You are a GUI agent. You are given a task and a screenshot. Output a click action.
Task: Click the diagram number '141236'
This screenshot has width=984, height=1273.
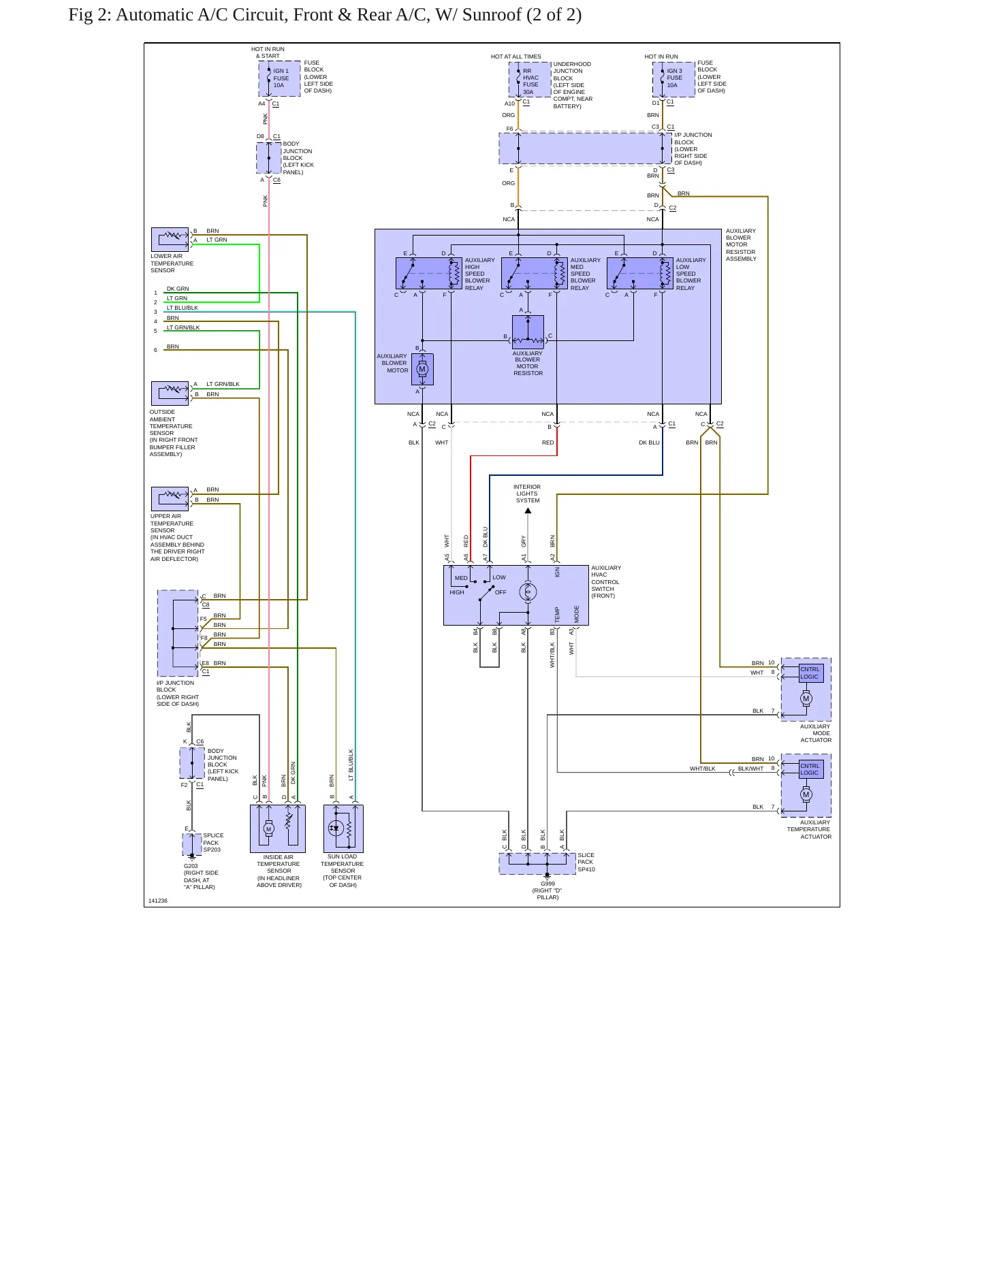(158, 901)
